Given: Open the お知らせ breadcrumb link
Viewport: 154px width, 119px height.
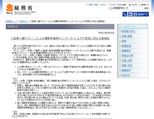Looking at the screenshot, I should (23, 21).
